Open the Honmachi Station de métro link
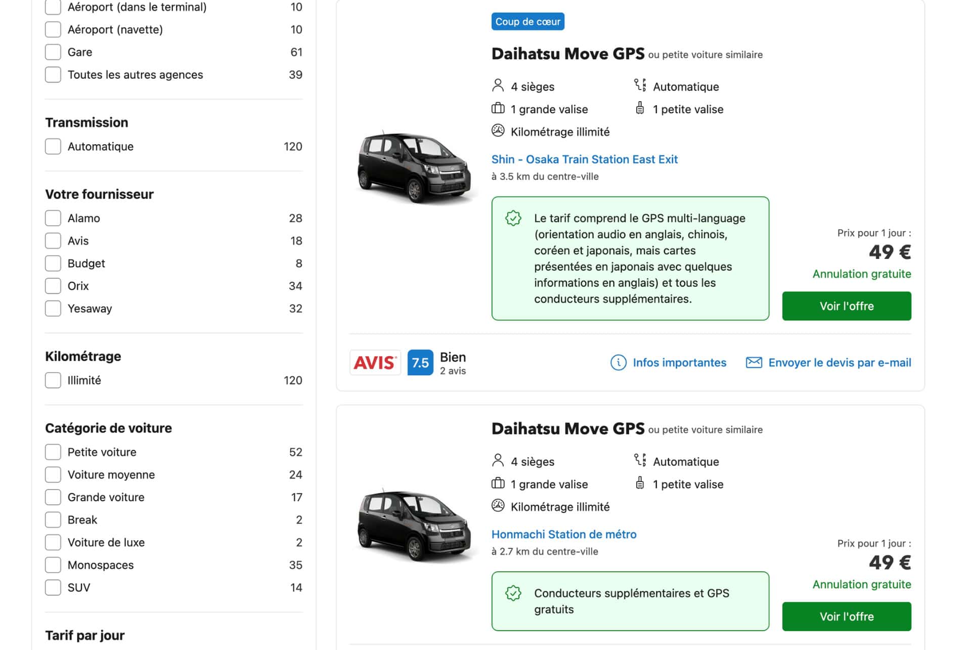The image size is (971, 650). (563, 534)
